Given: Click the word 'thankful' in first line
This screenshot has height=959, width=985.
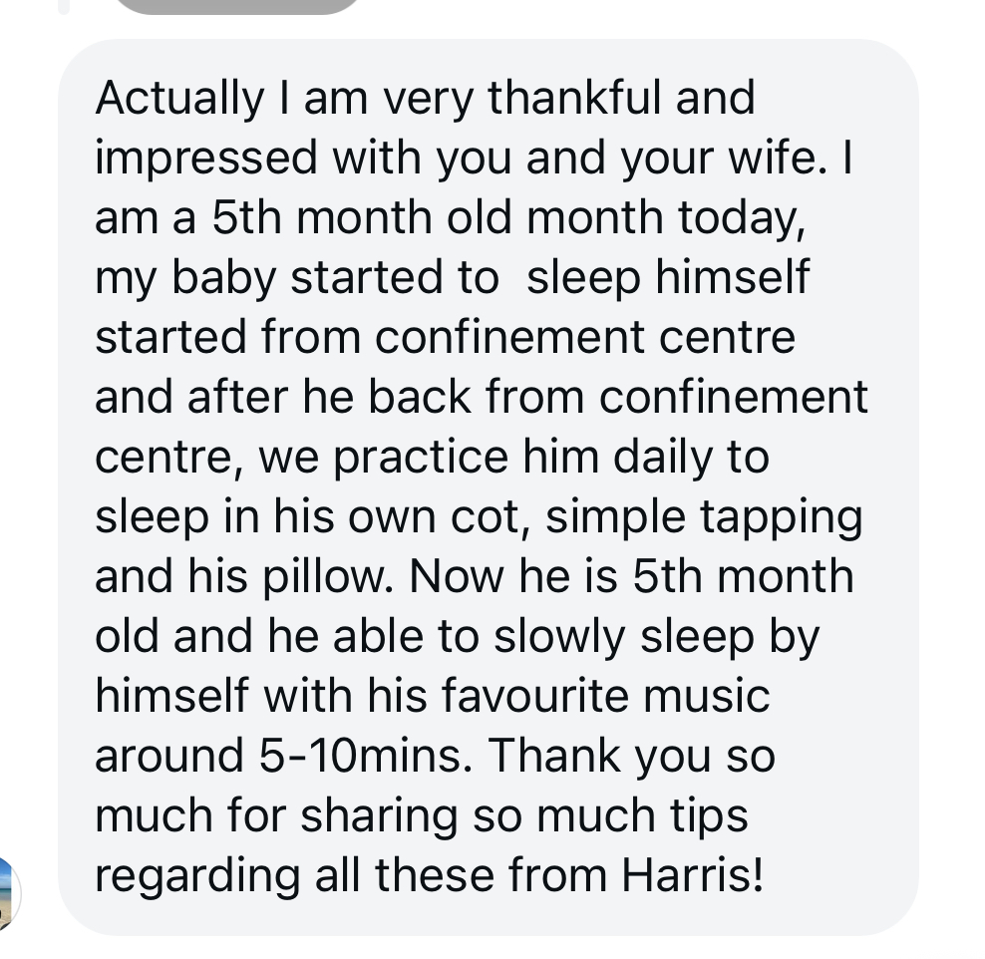Looking at the screenshot, I should coord(574,98).
